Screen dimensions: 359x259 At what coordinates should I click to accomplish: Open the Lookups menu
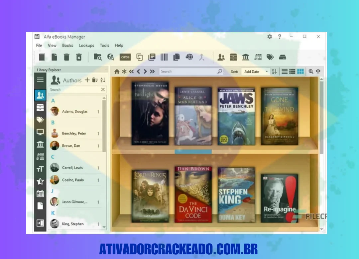(x=86, y=45)
